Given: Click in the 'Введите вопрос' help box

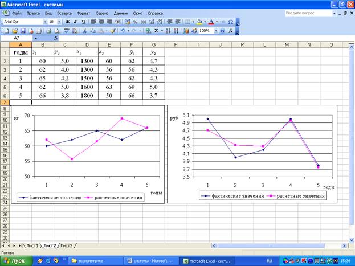Looking at the screenshot, I should pyautogui.click(x=308, y=13).
